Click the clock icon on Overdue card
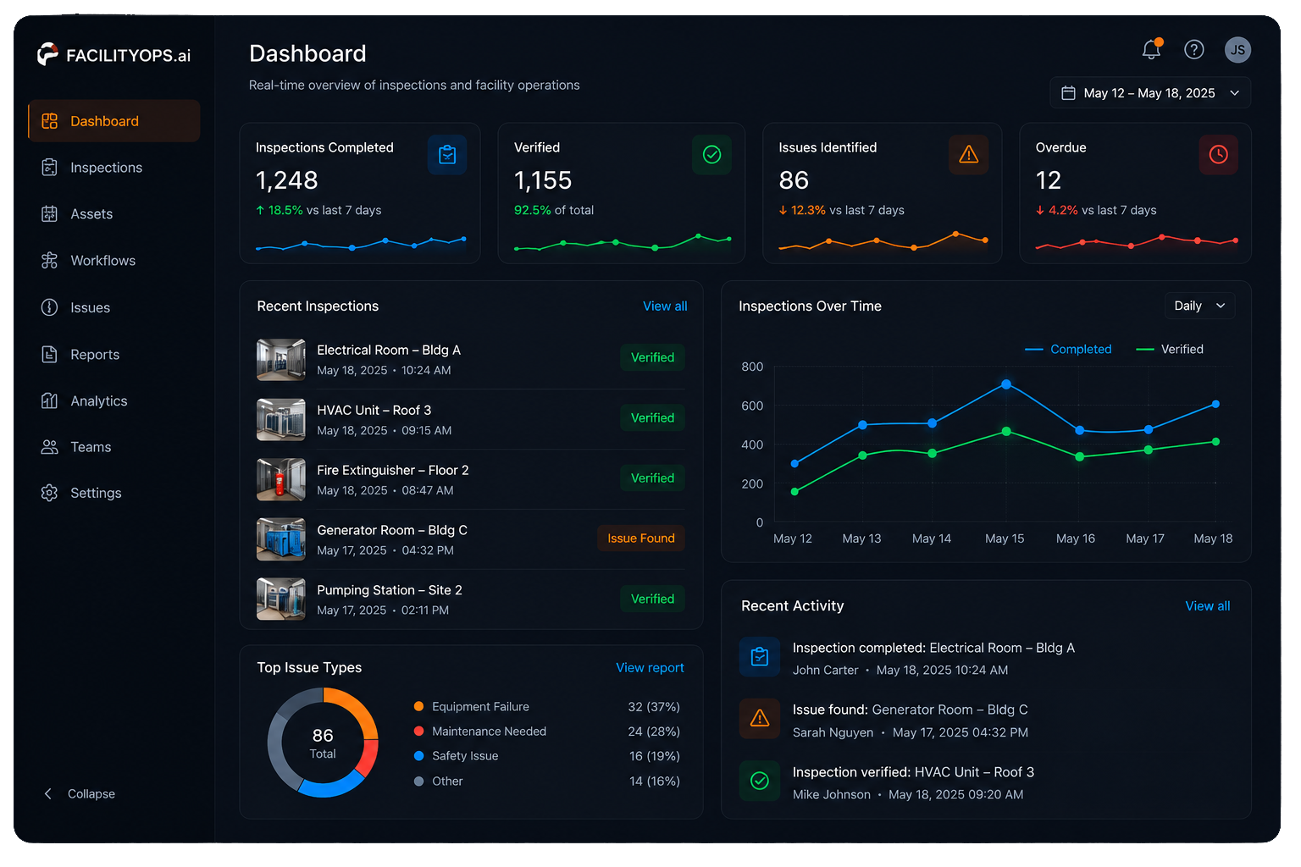 pos(1218,155)
